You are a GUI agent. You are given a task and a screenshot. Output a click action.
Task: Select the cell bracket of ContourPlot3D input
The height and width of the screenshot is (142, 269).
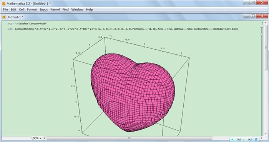coord(261,30)
